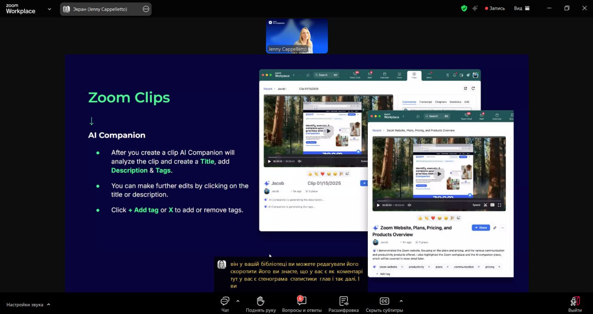Play the clip in Clip 01/15/2025 window

[270, 161]
